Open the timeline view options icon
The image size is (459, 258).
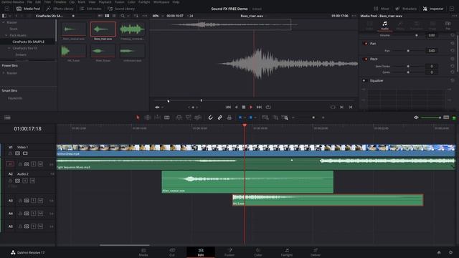click(7, 118)
